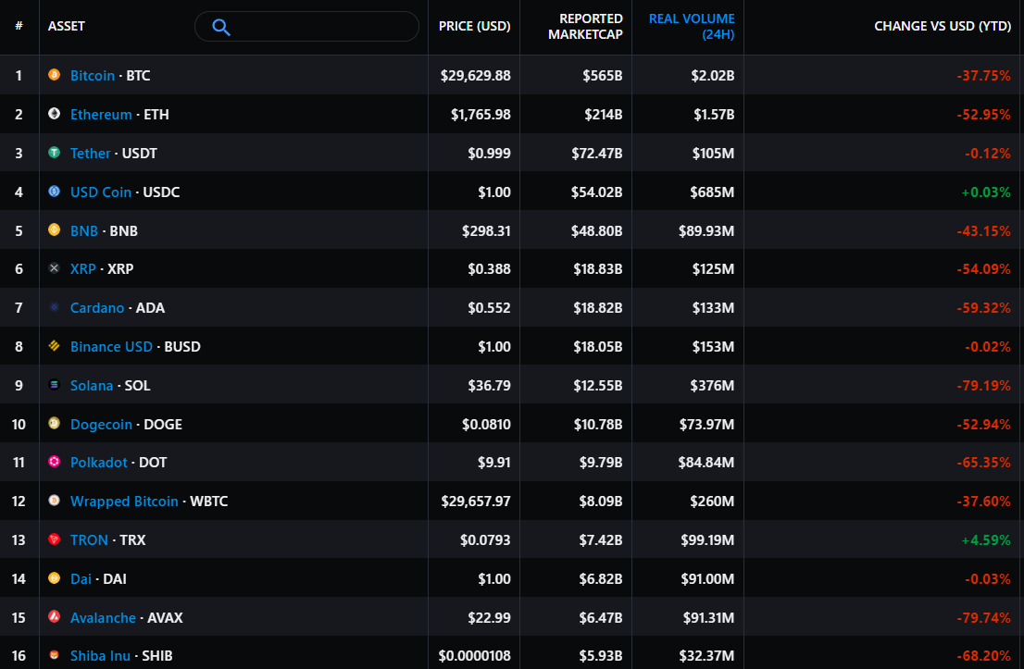
Task: Click the Polkadot pink logo icon
Action: click(54, 462)
